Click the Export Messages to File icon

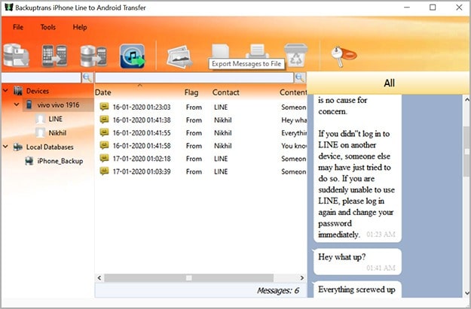tap(220, 50)
